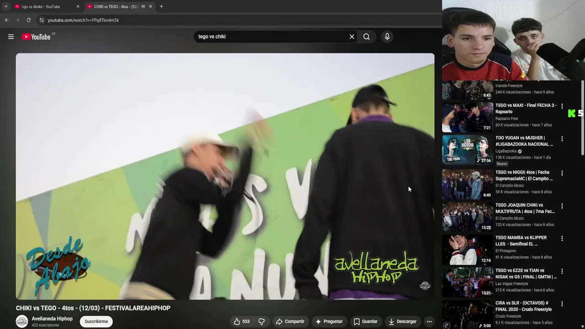The width and height of the screenshot is (585, 329).
Task: Open Avellaneda Hiphop channel name link
Action: (52, 318)
